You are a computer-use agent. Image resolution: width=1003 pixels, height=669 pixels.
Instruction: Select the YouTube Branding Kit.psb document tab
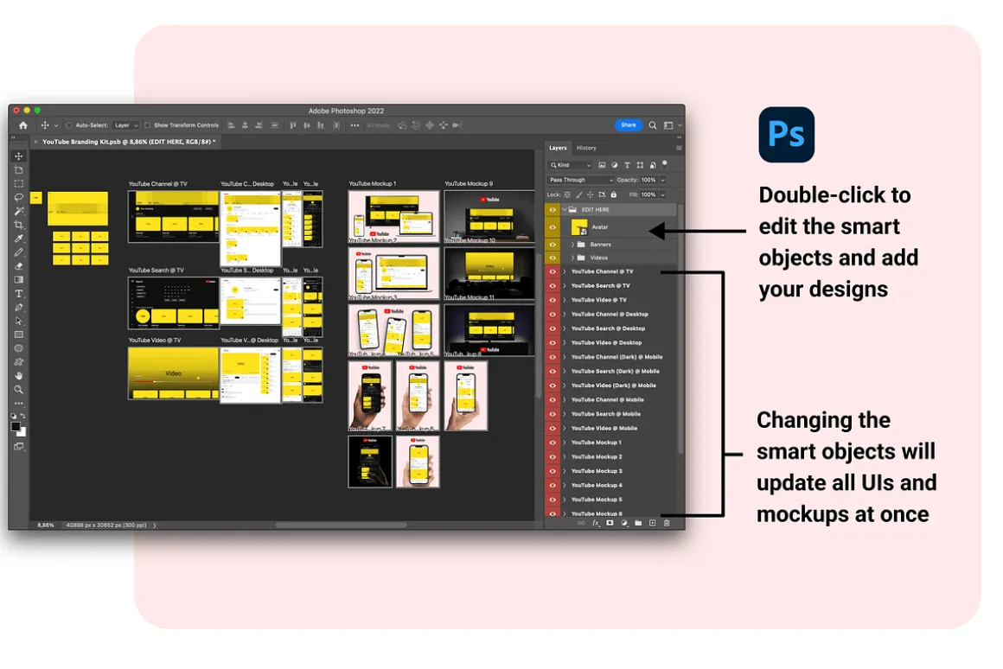pyautogui.click(x=129, y=142)
